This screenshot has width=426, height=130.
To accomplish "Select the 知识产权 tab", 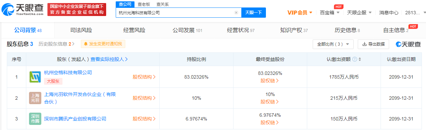I will click(294, 30).
